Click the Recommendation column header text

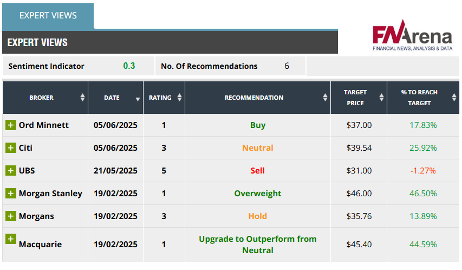point(253,98)
